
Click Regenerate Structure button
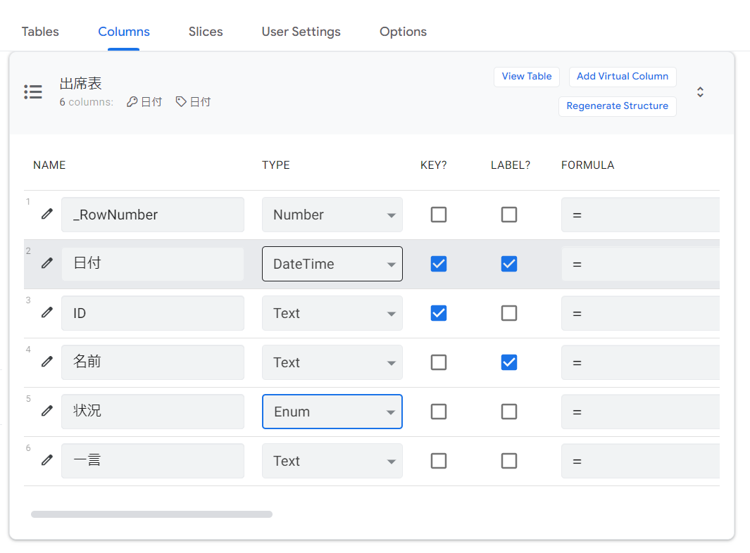tap(617, 106)
